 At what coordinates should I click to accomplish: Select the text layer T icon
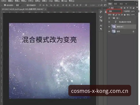tap(116, 22)
